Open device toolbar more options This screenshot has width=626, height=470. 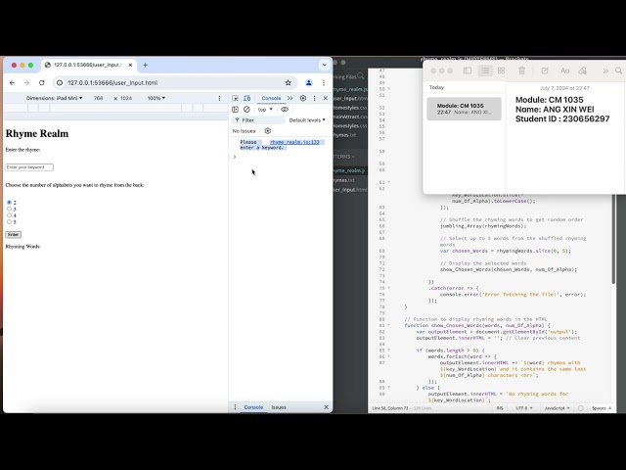pyautogui.click(x=219, y=98)
